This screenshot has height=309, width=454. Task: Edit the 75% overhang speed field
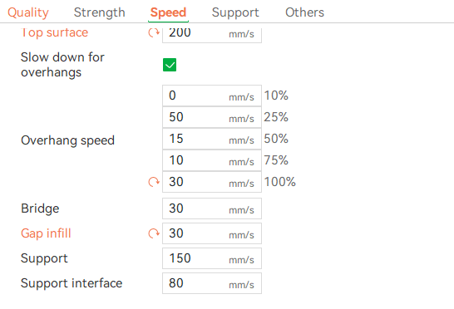pos(212,160)
